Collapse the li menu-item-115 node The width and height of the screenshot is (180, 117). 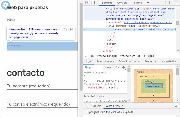107,8
